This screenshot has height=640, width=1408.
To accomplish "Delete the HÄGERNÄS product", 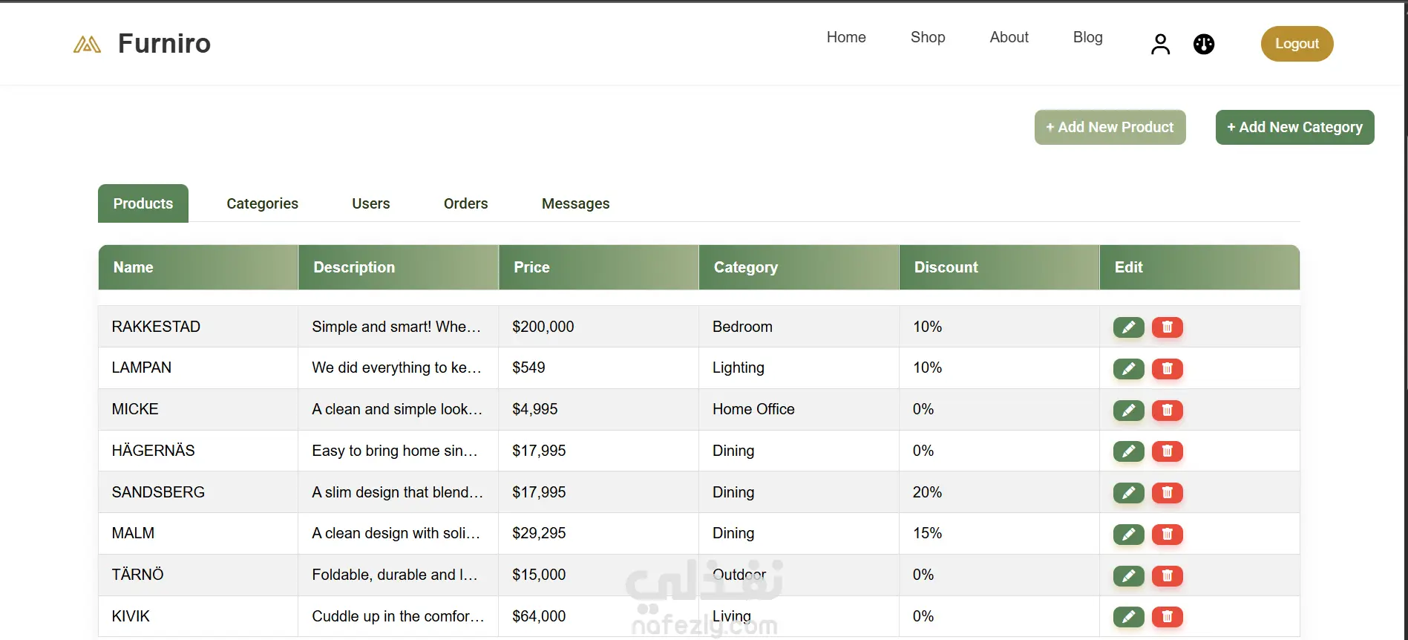I will [1167, 451].
